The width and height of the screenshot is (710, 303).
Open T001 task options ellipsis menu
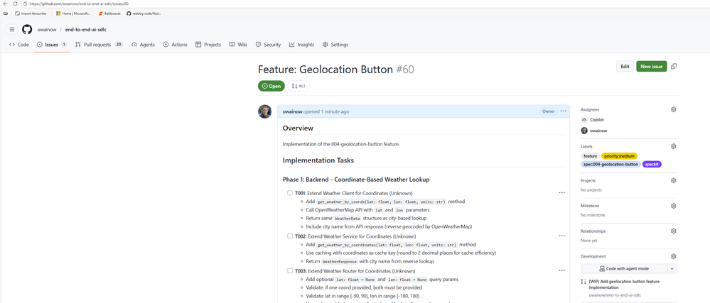click(561, 193)
